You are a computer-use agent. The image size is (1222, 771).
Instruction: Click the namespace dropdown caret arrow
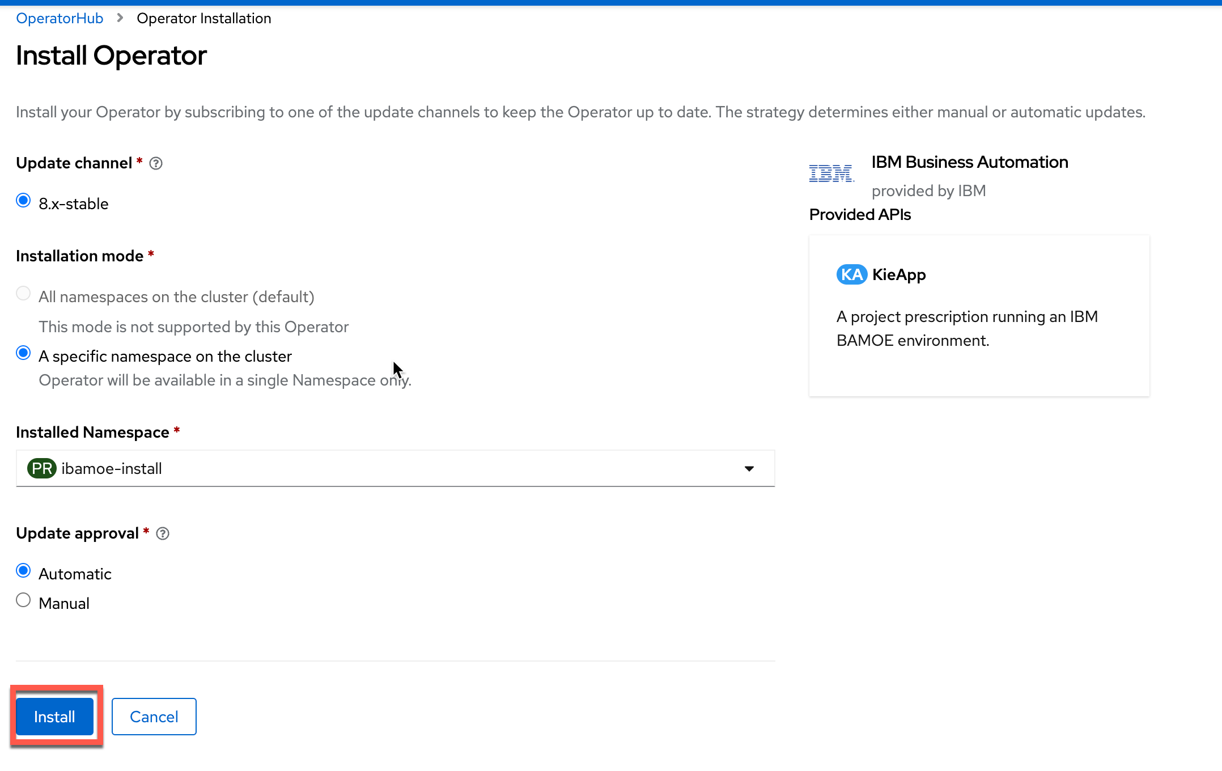tap(749, 469)
